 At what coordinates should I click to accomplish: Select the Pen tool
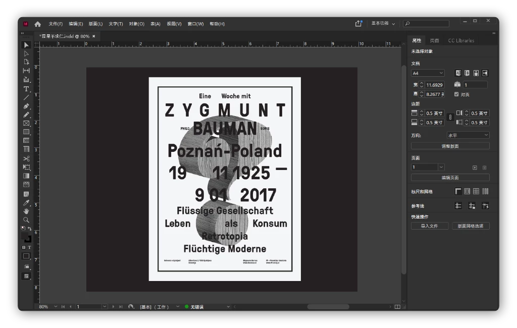tap(26, 106)
